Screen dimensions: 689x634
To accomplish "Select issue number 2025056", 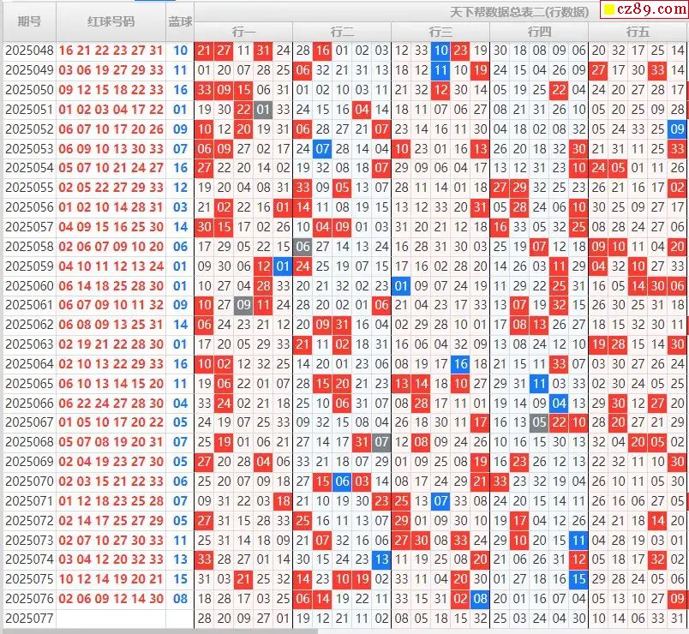I will [29, 207].
